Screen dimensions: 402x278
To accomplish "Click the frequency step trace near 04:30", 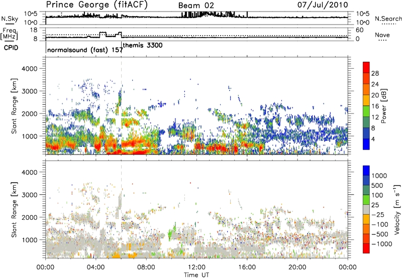I will pos(103,33).
